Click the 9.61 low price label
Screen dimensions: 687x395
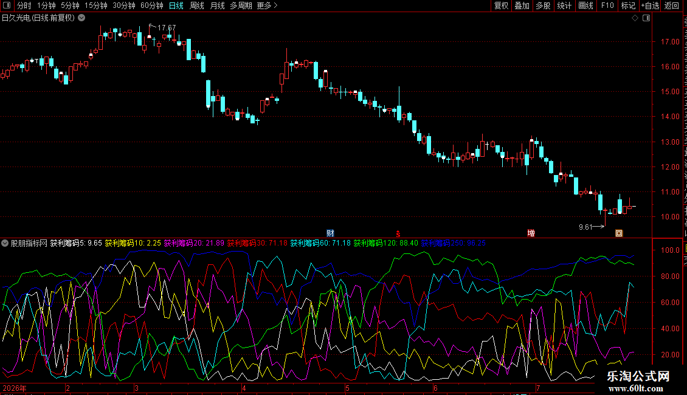(585, 227)
